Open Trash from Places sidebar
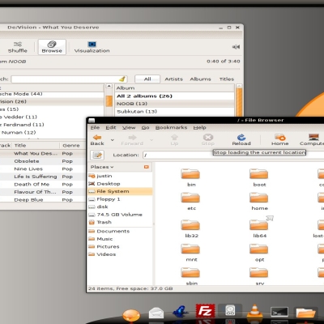The image size is (324, 324). [x=120, y=222]
